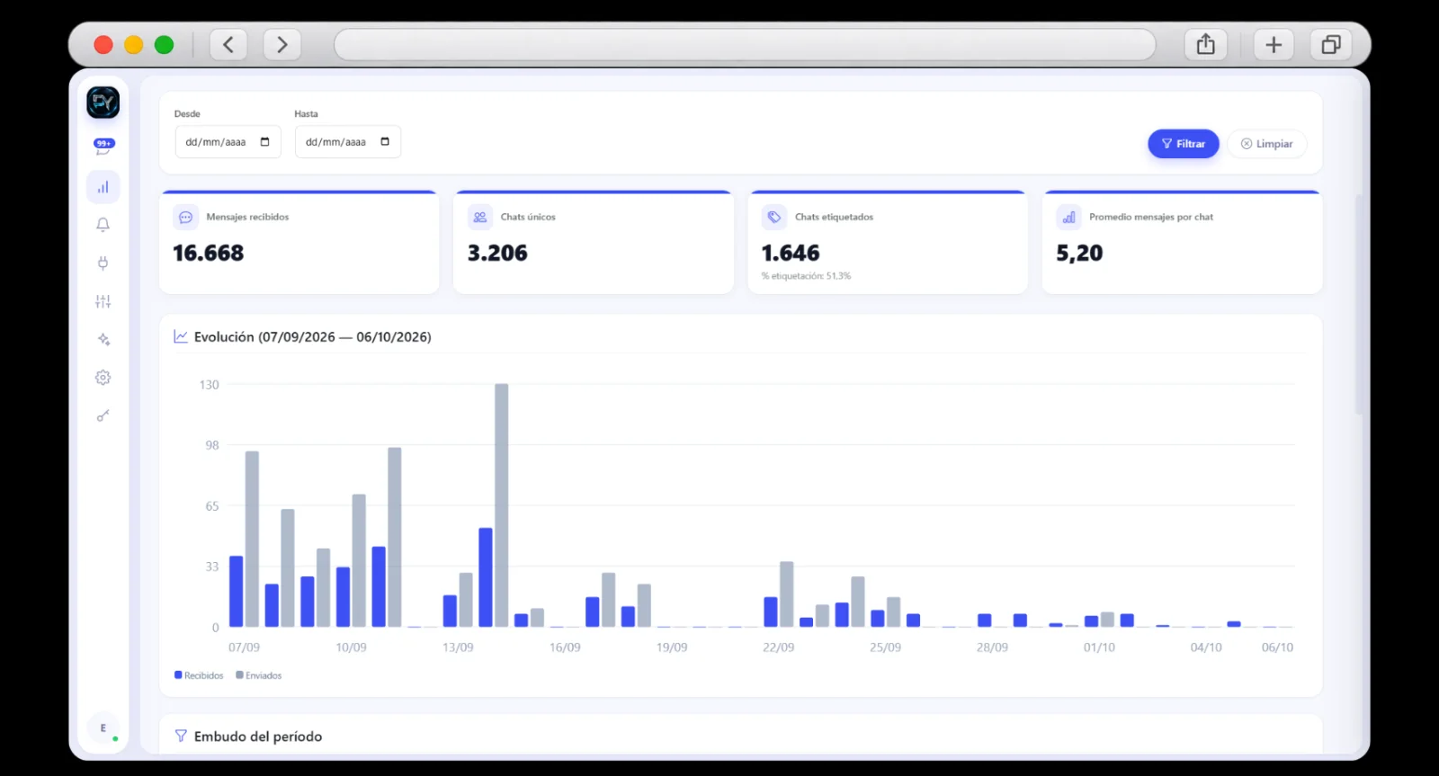Screen dimensions: 1439x776
Task: Select the value 1.646
Action: pyautogui.click(x=791, y=254)
